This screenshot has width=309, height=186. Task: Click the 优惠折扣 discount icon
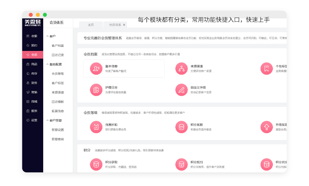click(x=96, y=127)
